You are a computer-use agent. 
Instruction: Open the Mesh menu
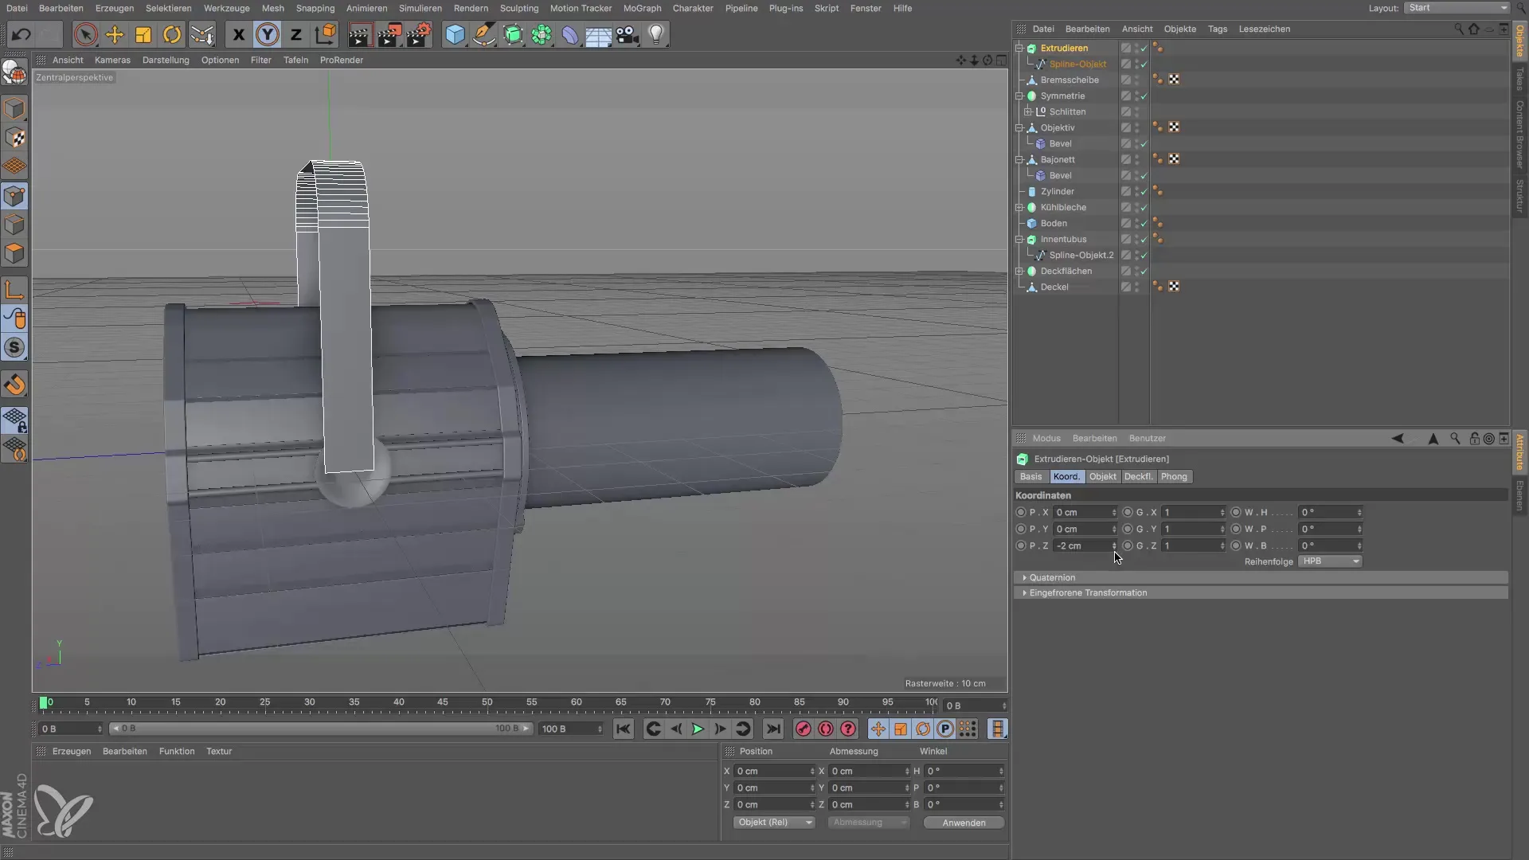273,8
